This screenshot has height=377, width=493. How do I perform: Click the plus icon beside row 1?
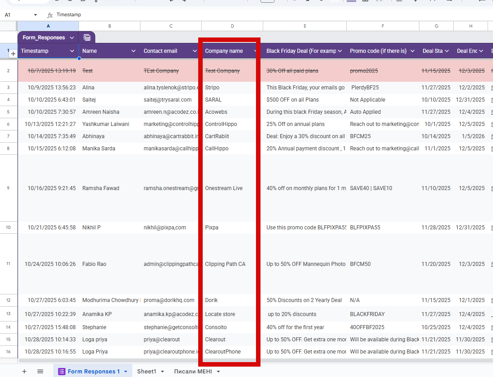coord(13,54)
